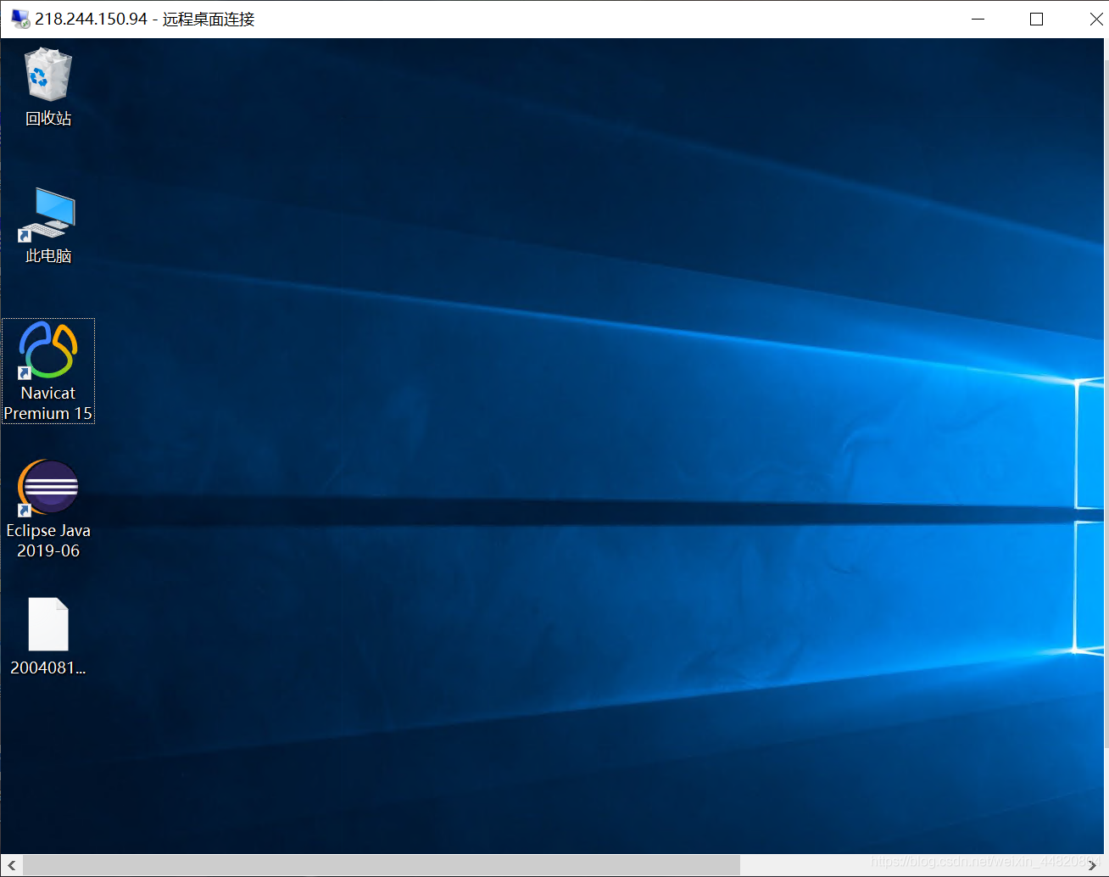Click the 回收站 text label
This screenshot has width=1109, height=877.
pos(48,119)
